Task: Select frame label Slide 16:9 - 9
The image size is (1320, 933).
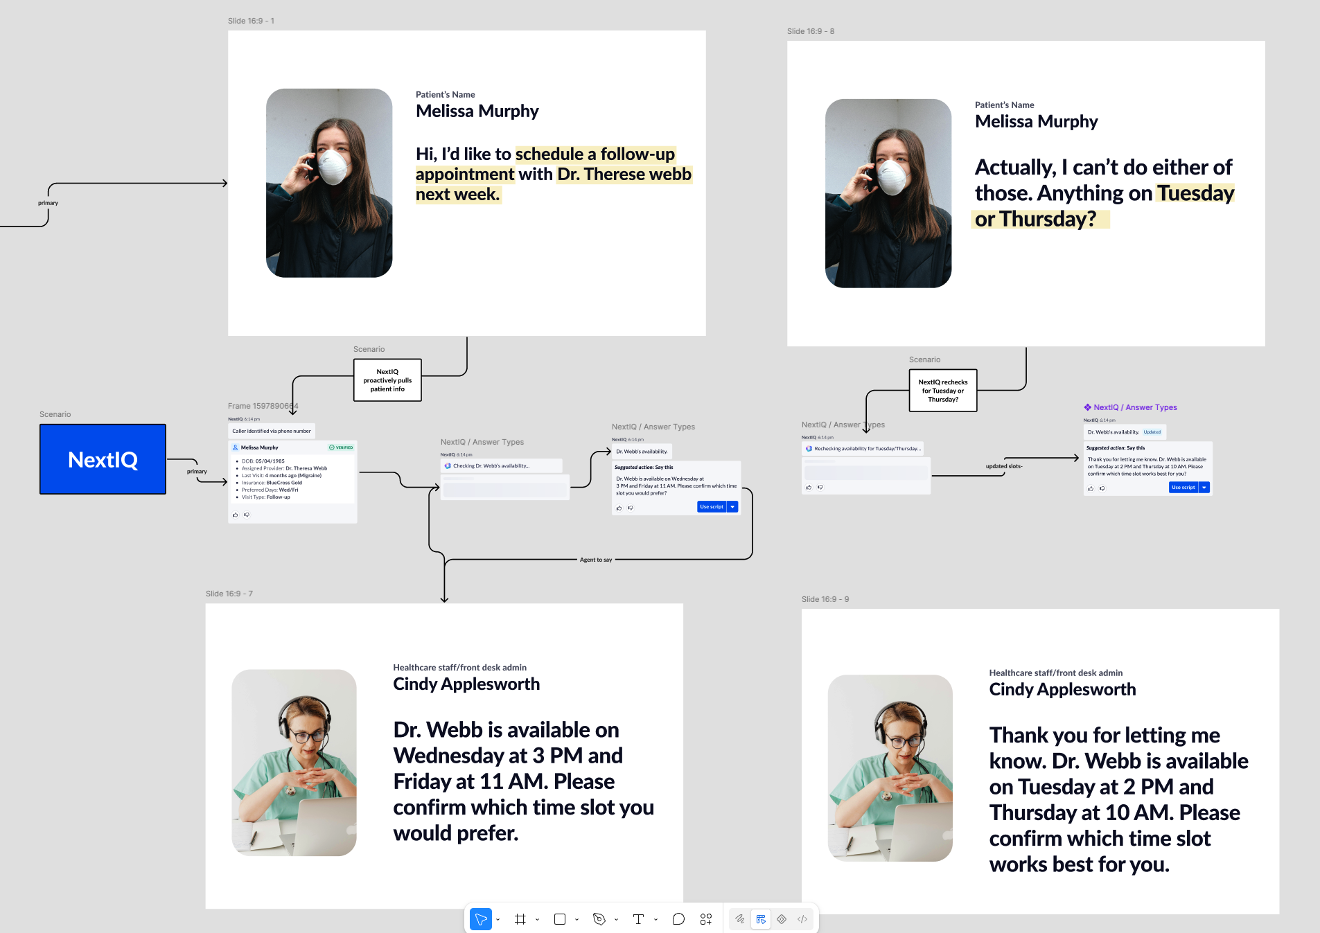Action: coord(825,599)
